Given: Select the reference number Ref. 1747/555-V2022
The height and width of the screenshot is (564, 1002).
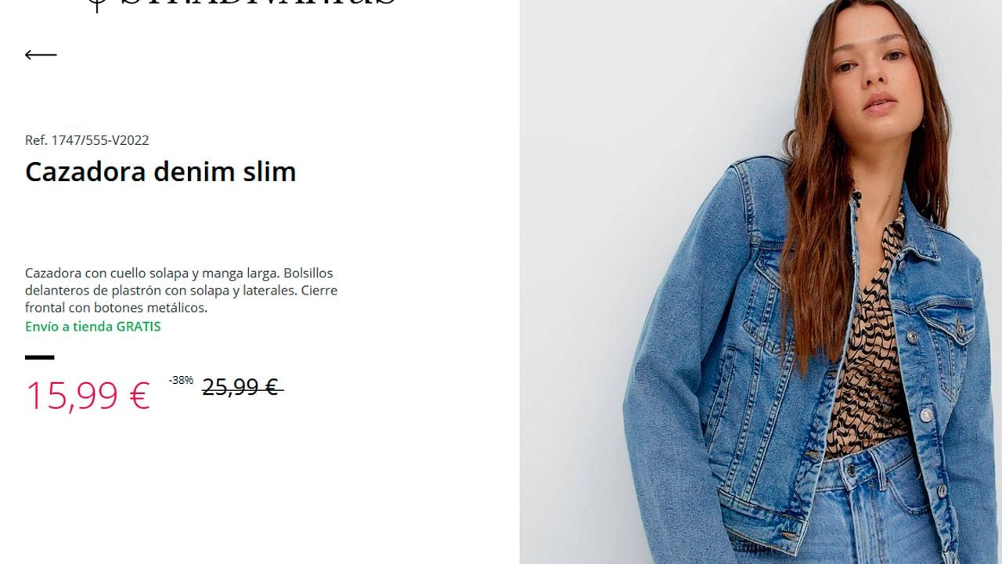Looking at the screenshot, I should pyautogui.click(x=87, y=140).
